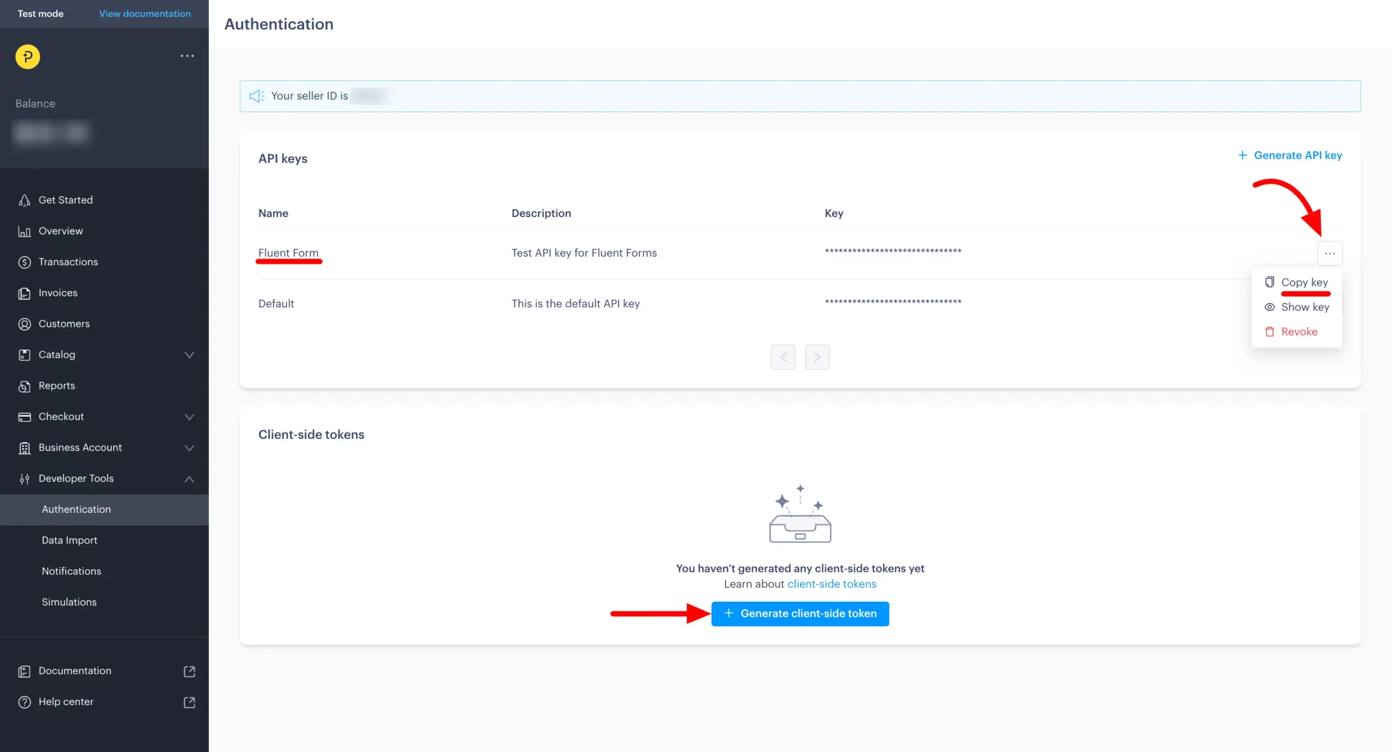Click the Get Started rocket icon
This screenshot has height=752, width=1392.
24,201
